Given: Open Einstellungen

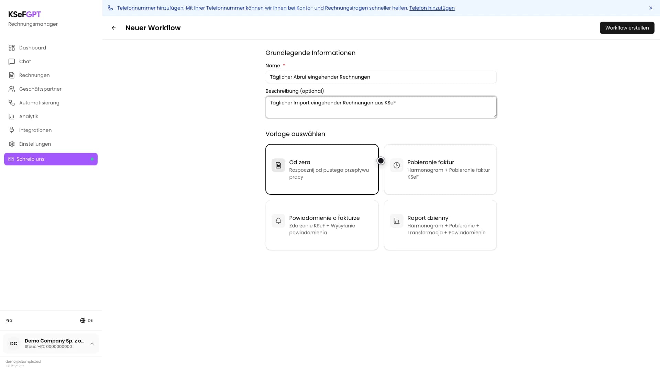Looking at the screenshot, I should [51, 144].
